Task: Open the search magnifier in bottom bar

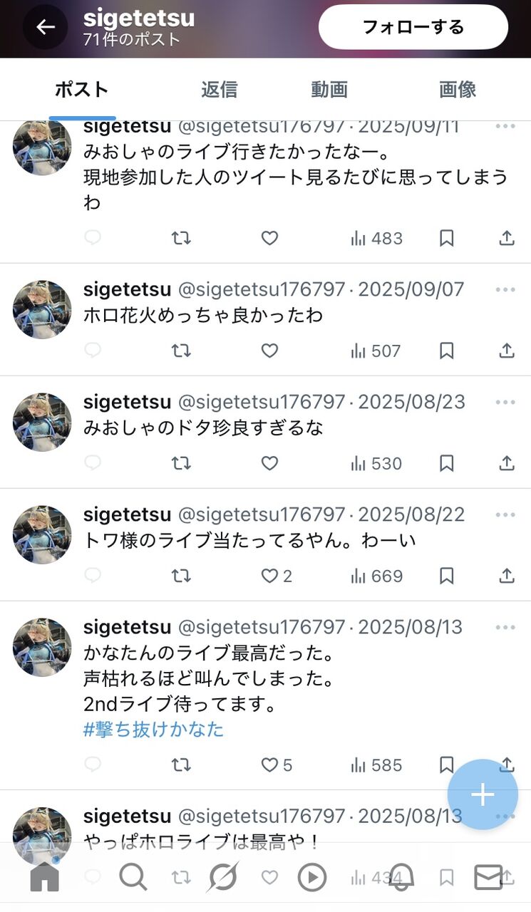Action: (x=133, y=878)
